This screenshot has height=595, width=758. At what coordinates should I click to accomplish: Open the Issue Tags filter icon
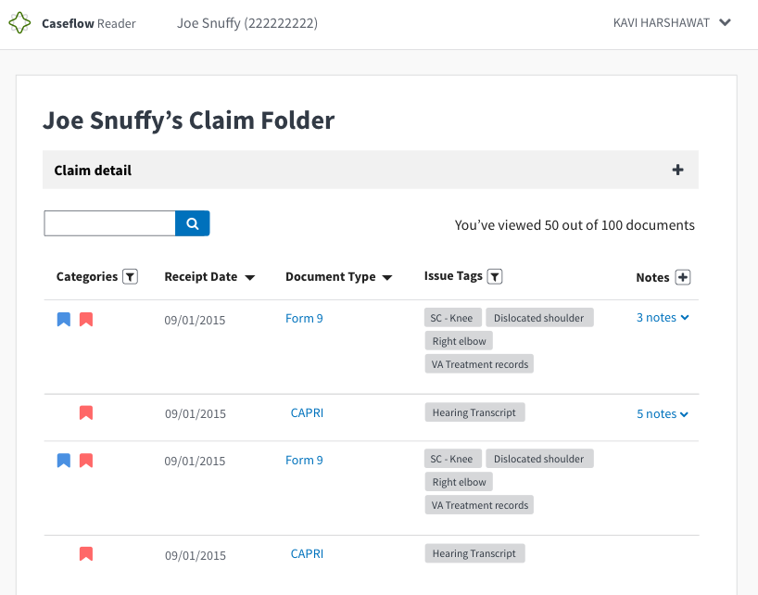pos(495,276)
